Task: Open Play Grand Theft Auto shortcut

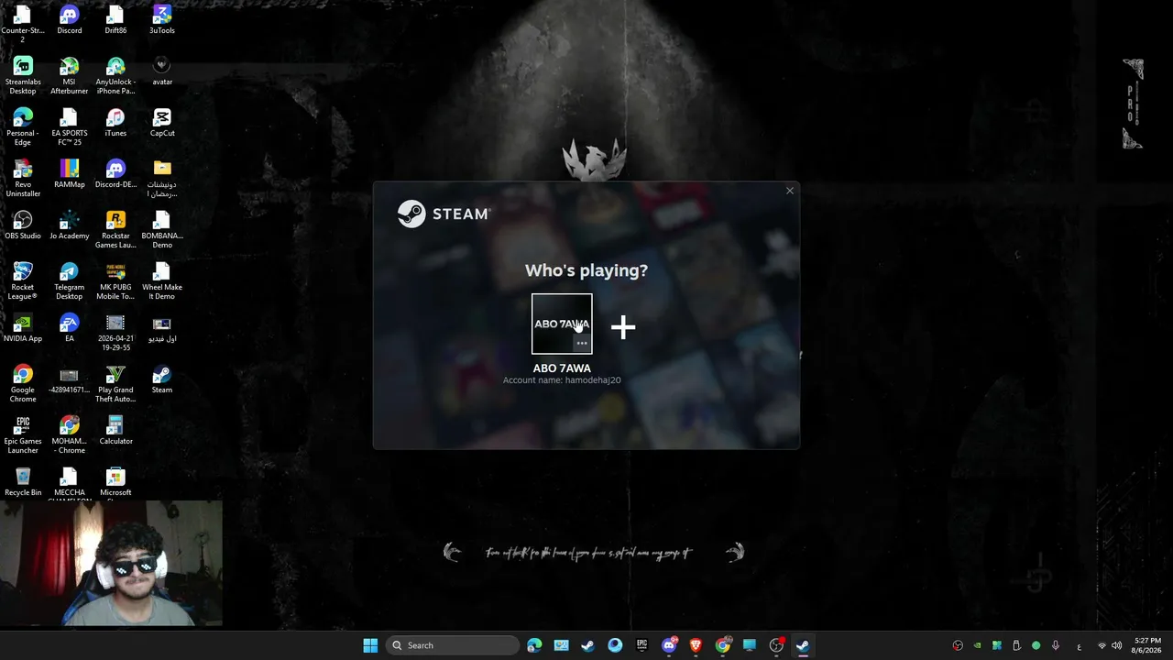Action: (115, 384)
